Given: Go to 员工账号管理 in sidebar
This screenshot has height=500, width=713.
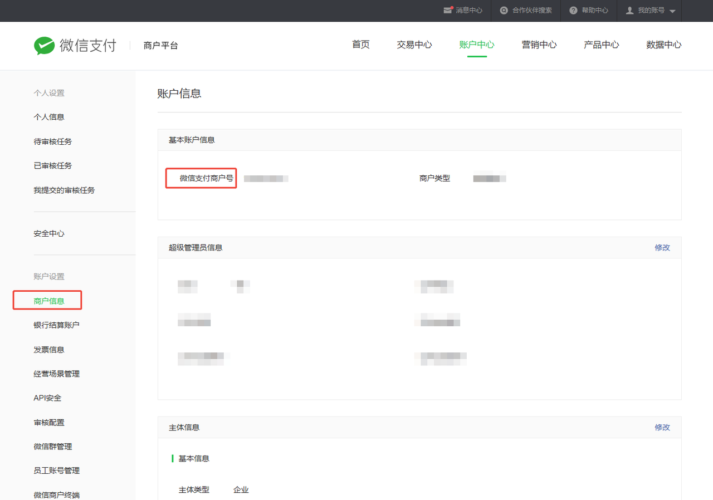Looking at the screenshot, I should [x=56, y=470].
